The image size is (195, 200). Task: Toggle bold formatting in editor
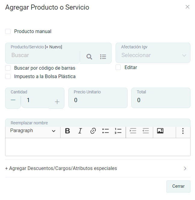(67, 131)
